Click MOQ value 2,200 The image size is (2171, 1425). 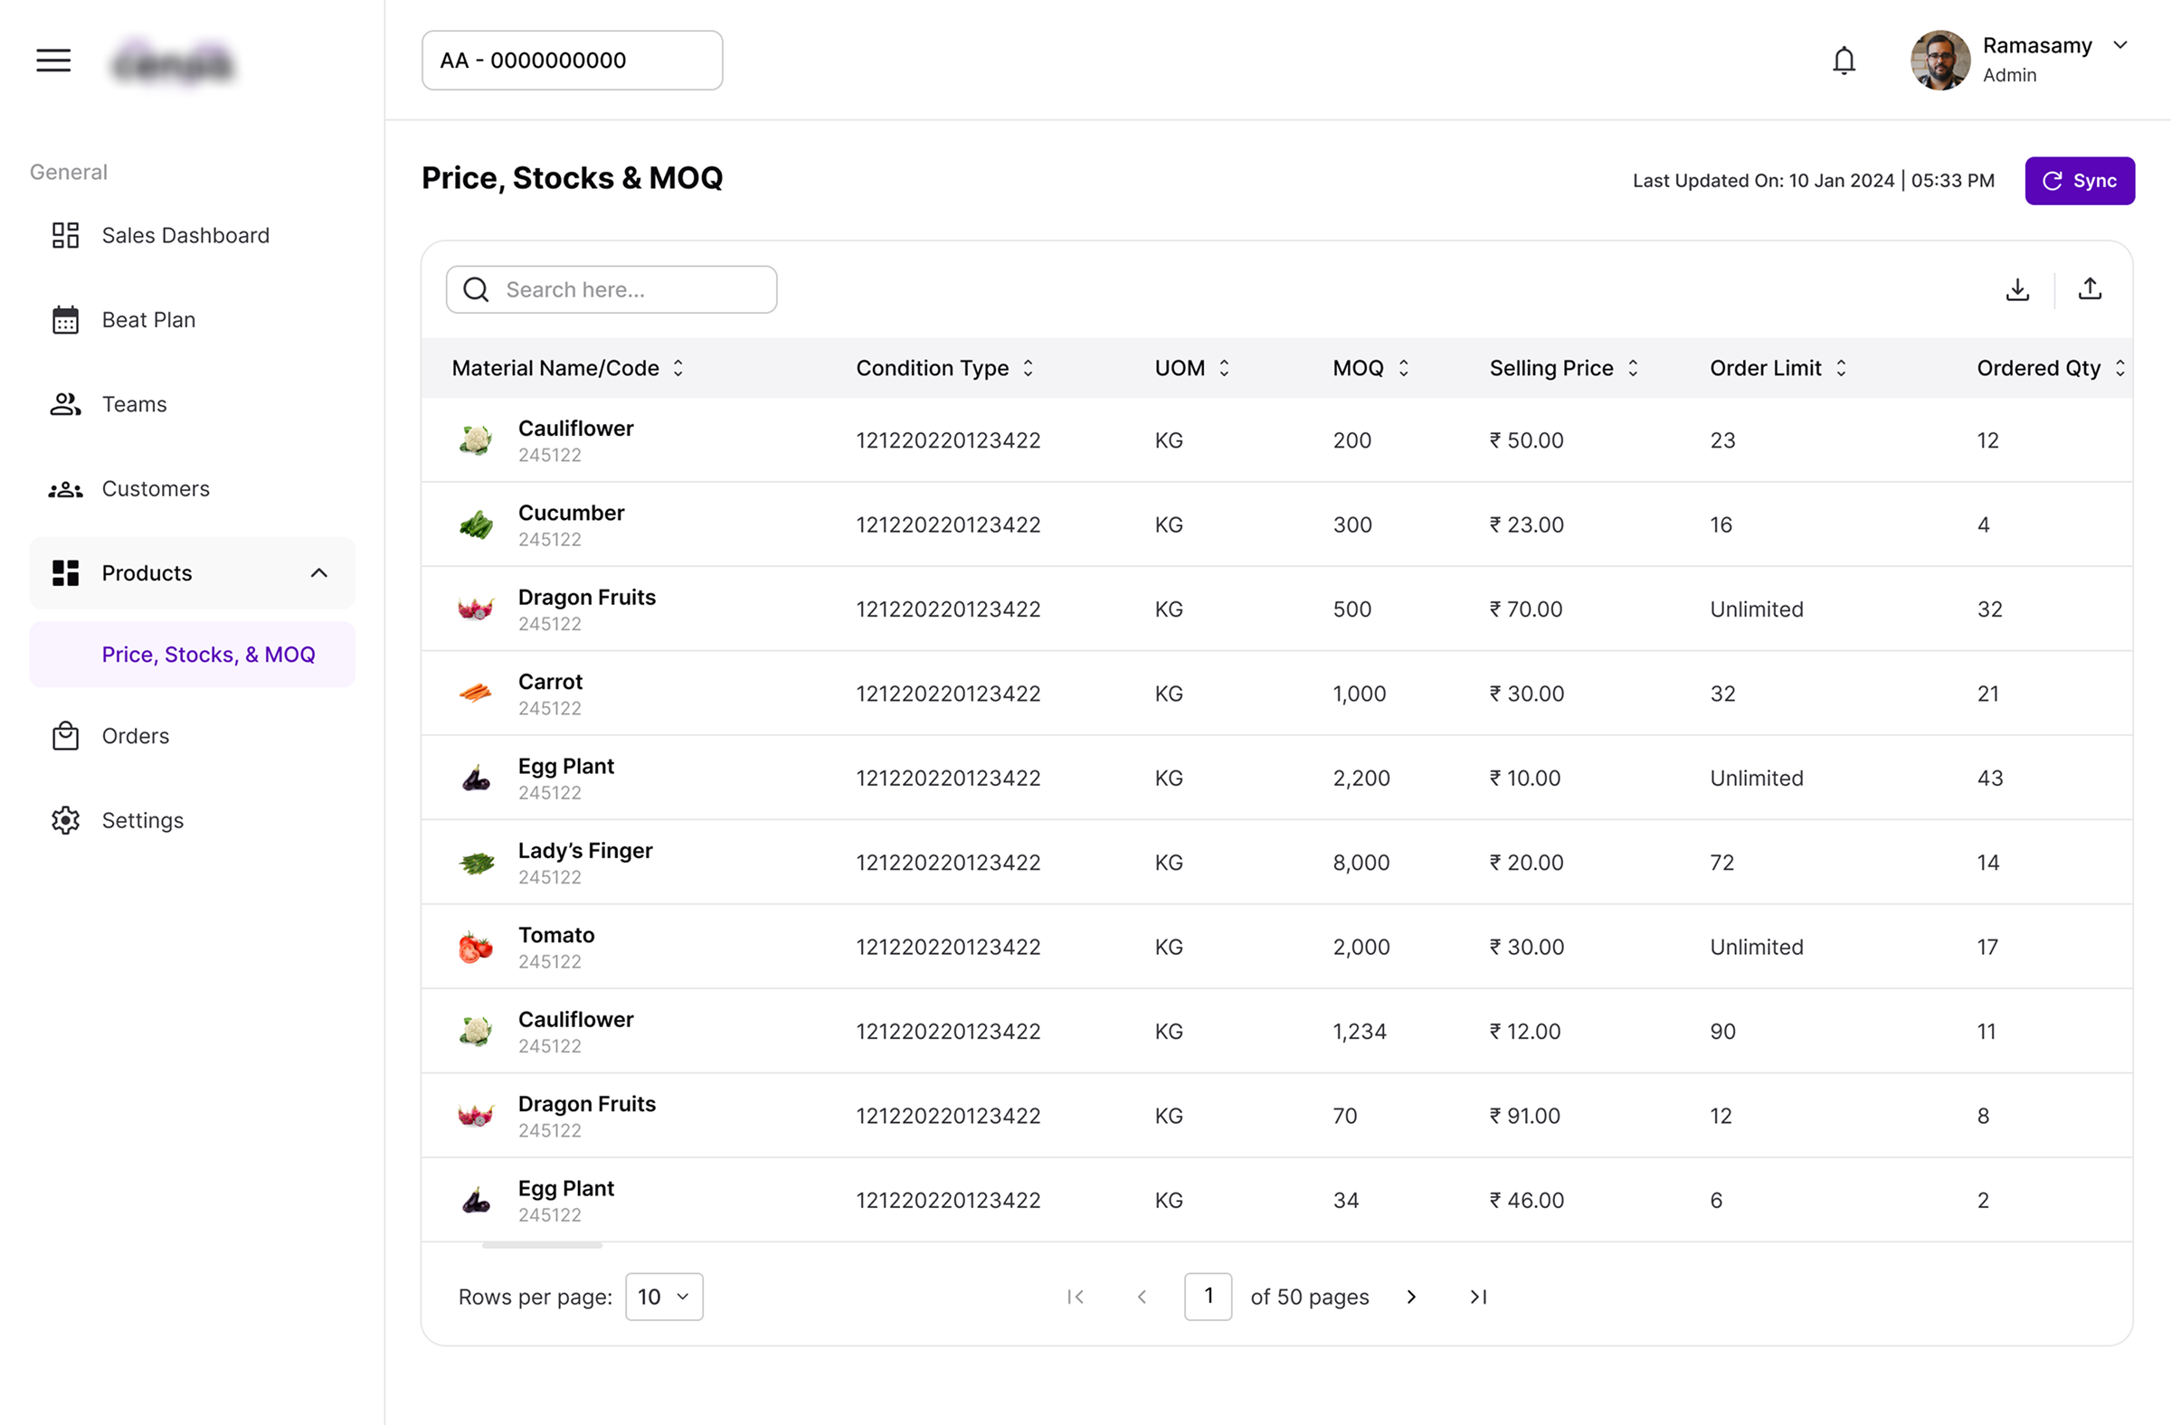(1361, 778)
